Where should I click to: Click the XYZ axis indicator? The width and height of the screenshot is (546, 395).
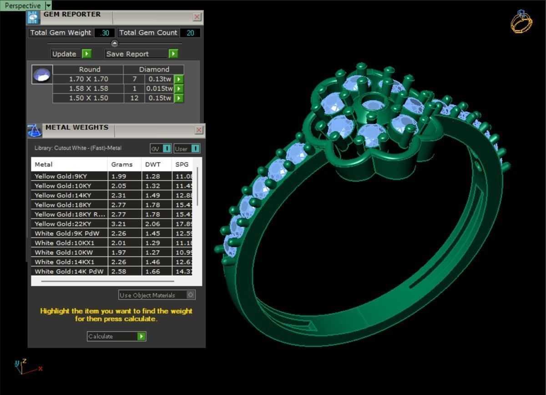(27, 366)
